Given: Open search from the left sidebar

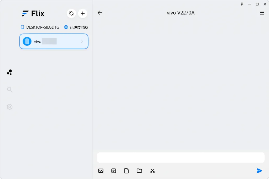Looking at the screenshot, I should point(9,89).
